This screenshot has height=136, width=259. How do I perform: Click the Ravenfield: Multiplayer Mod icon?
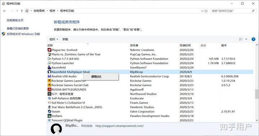click(49, 72)
